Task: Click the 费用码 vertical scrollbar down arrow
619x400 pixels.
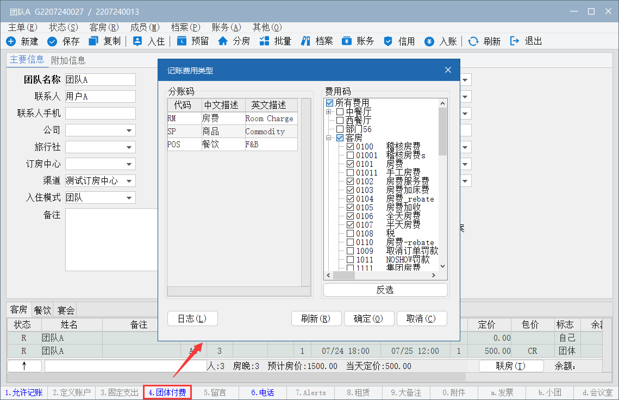Action: coord(442,266)
